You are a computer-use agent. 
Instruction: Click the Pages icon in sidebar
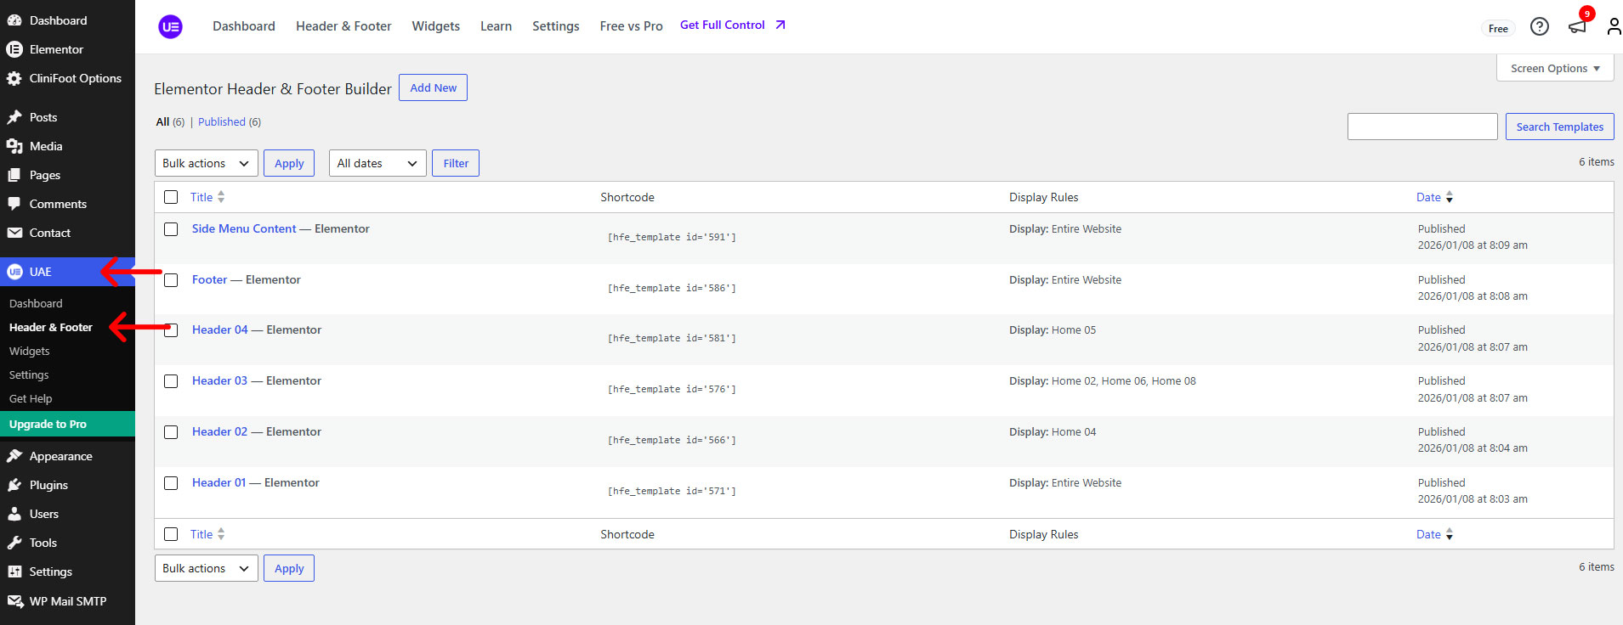14,175
